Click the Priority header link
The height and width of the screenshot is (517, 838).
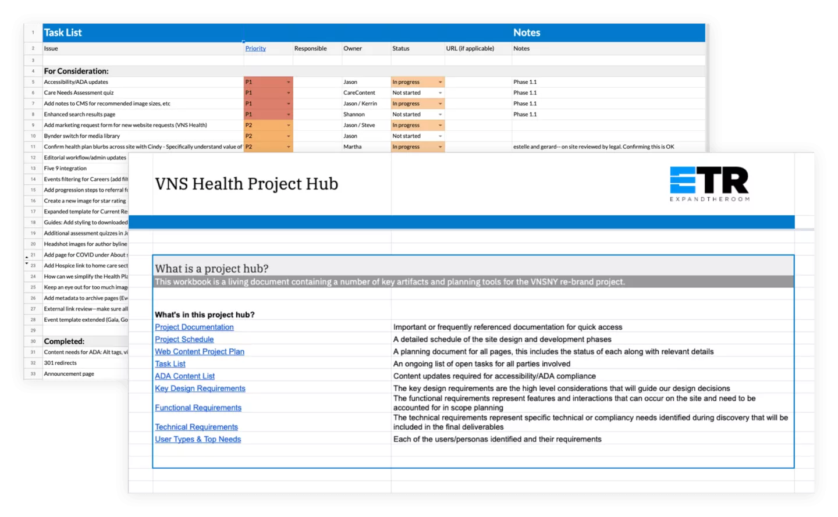255,49
